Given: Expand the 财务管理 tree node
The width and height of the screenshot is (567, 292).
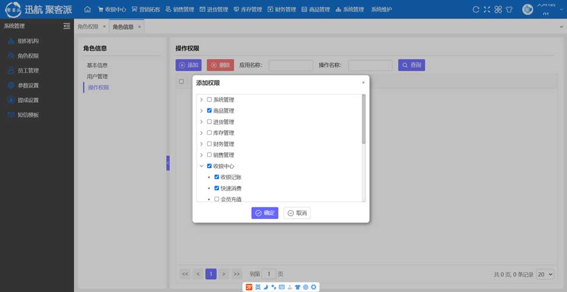Looking at the screenshot, I should pyautogui.click(x=201, y=144).
